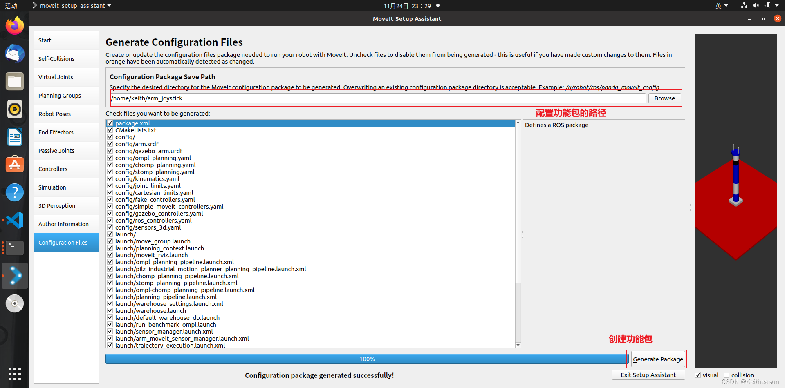Image resolution: width=785 pixels, height=388 pixels.
Task: Open the clock and calendar panel
Action: (407, 6)
